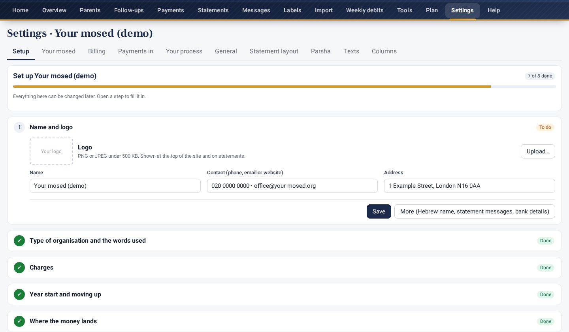Open the Payments in tab
The image size is (569, 332).
[136, 51]
